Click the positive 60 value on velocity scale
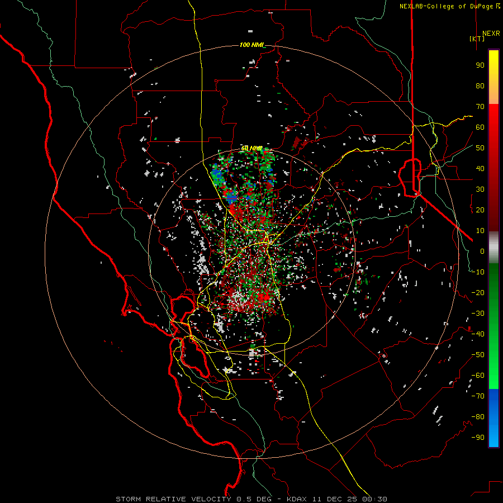 [x=480, y=127]
